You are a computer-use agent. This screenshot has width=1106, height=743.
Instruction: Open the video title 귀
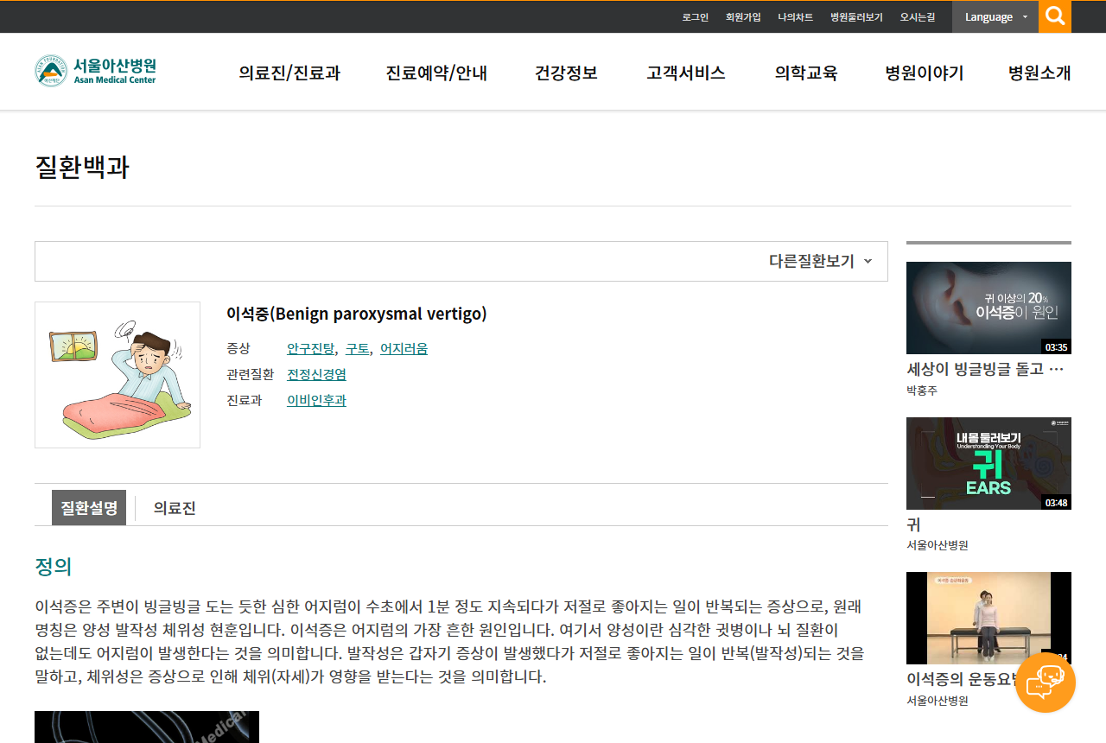click(x=913, y=524)
